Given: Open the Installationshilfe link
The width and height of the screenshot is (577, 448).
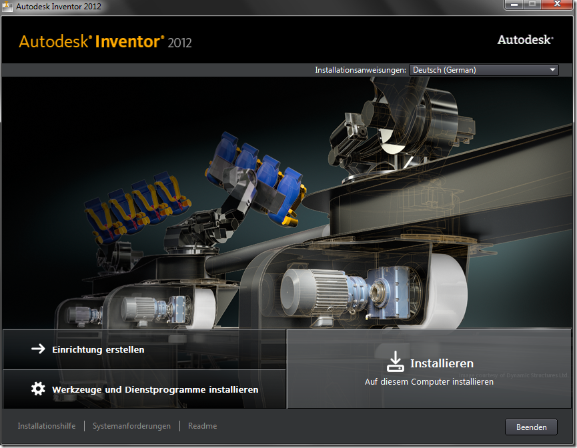Looking at the screenshot, I should (x=47, y=426).
